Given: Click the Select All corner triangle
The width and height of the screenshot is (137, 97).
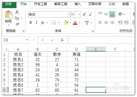Looking at the screenshot, I should [x=6, y=49].
